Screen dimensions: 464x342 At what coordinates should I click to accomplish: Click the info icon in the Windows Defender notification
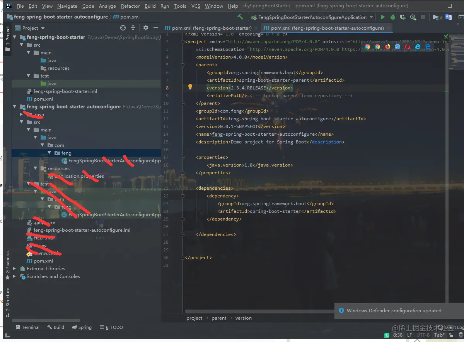[x=341, y=310]
